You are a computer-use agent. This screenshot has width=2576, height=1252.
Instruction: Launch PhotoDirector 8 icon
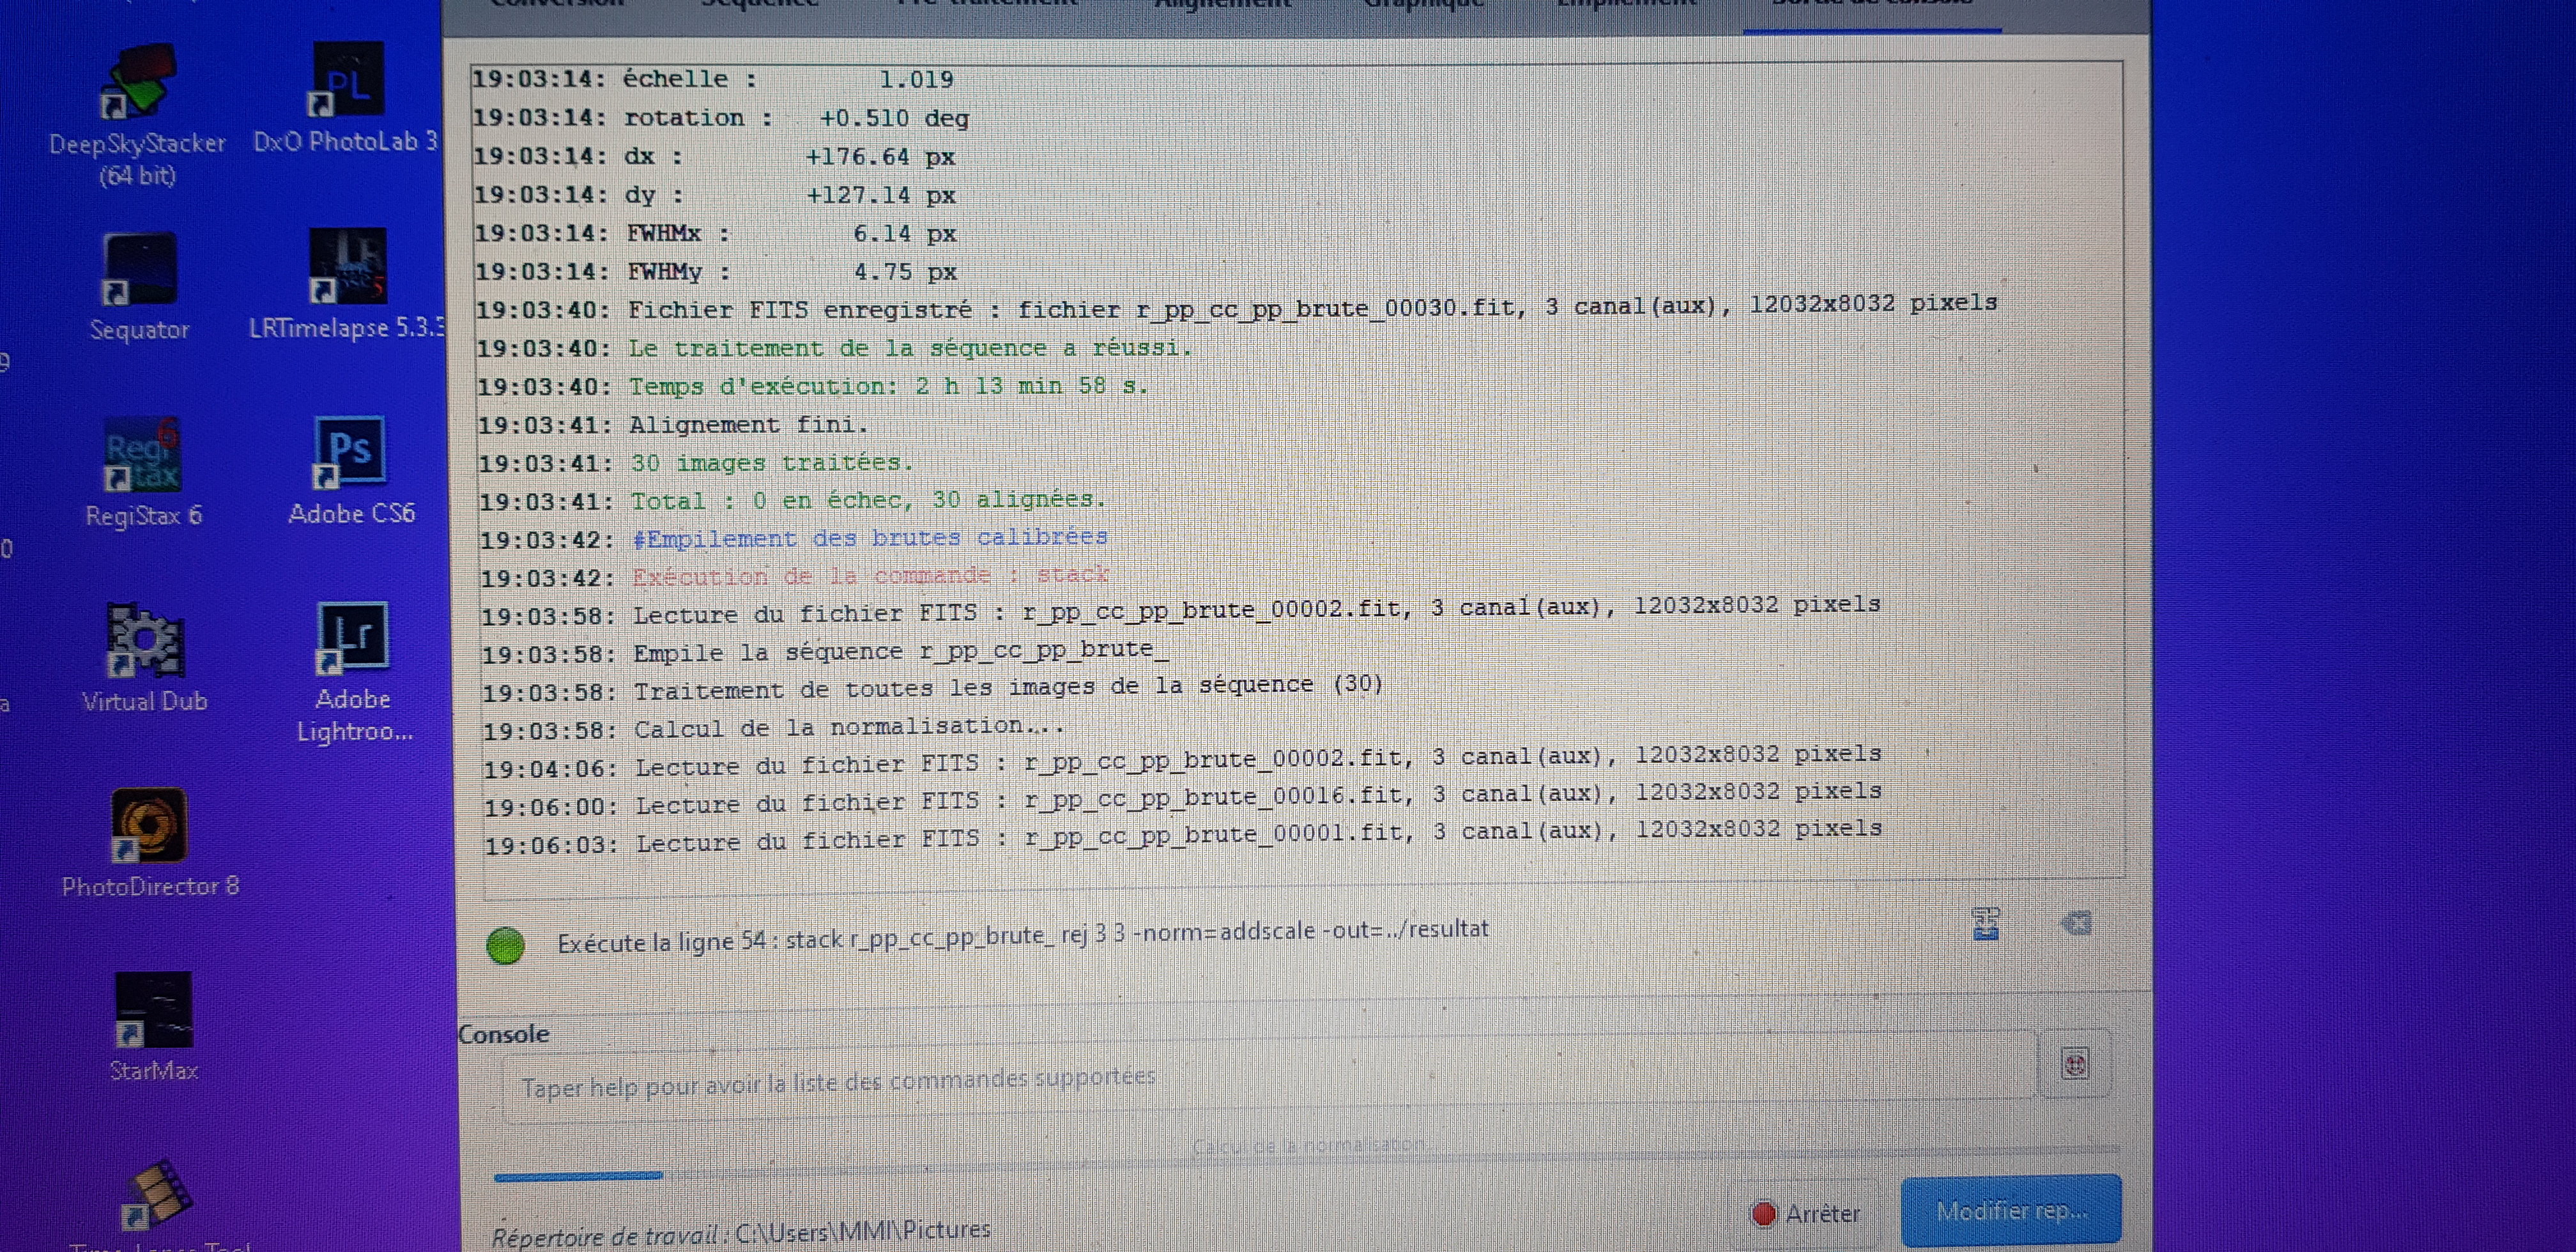(149, 826)
